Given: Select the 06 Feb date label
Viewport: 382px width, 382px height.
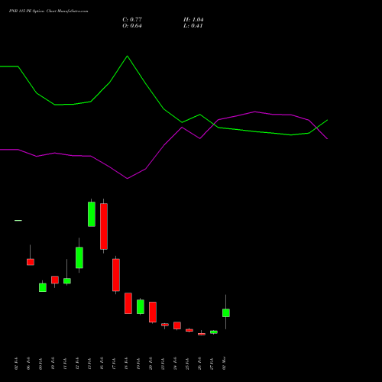Looking at the screenshot, I should pyautogui.click(x=28, y=364).
